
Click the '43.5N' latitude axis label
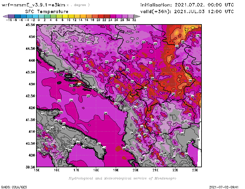point(30,72)
